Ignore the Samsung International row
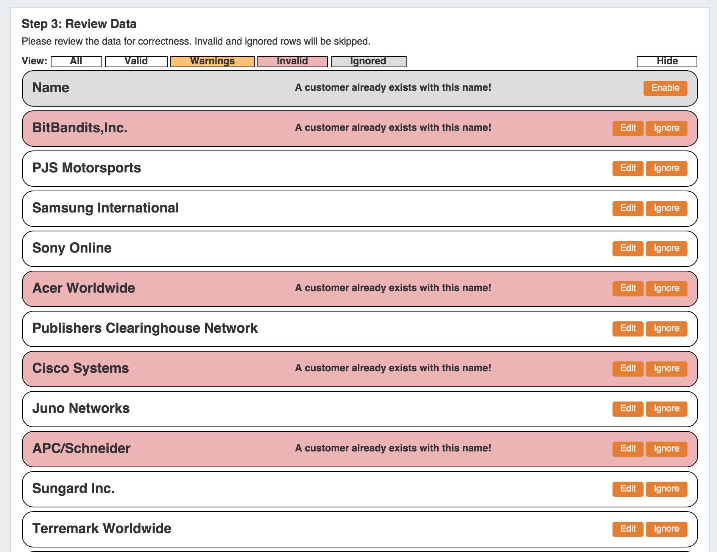The width and height of the screenshot is (717, 552). click(x=666, y=208)
